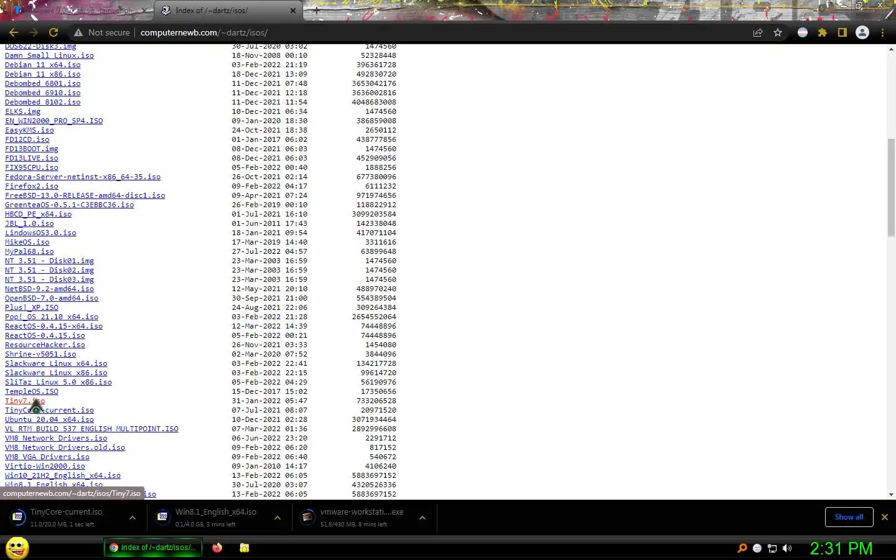Click the date 18-Nov-2008 00:10
The width and height of the screenshot is (896, 560).
point(269,55)
